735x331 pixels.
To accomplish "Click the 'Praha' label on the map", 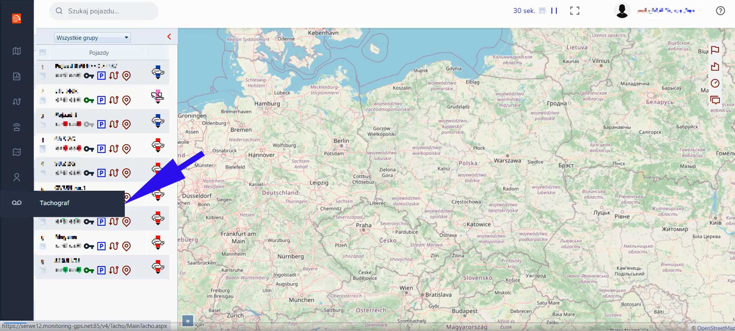I will 363,225.
